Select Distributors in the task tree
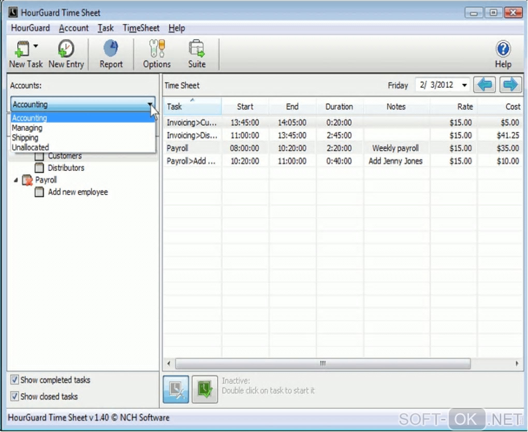The image size is (528, 432). click(66, 167)
